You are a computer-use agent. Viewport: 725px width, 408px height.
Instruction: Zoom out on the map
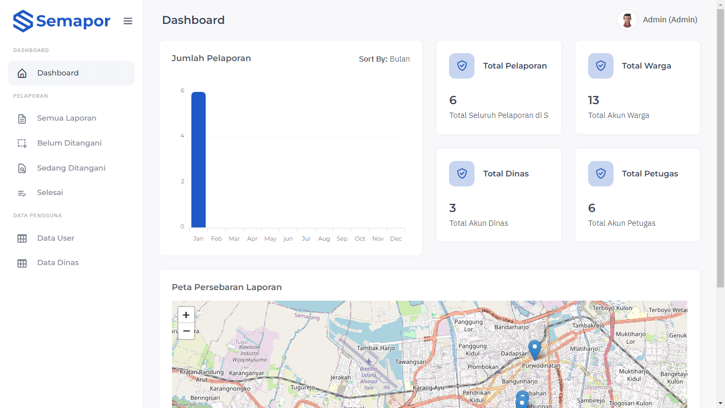[x=186, y=331]
